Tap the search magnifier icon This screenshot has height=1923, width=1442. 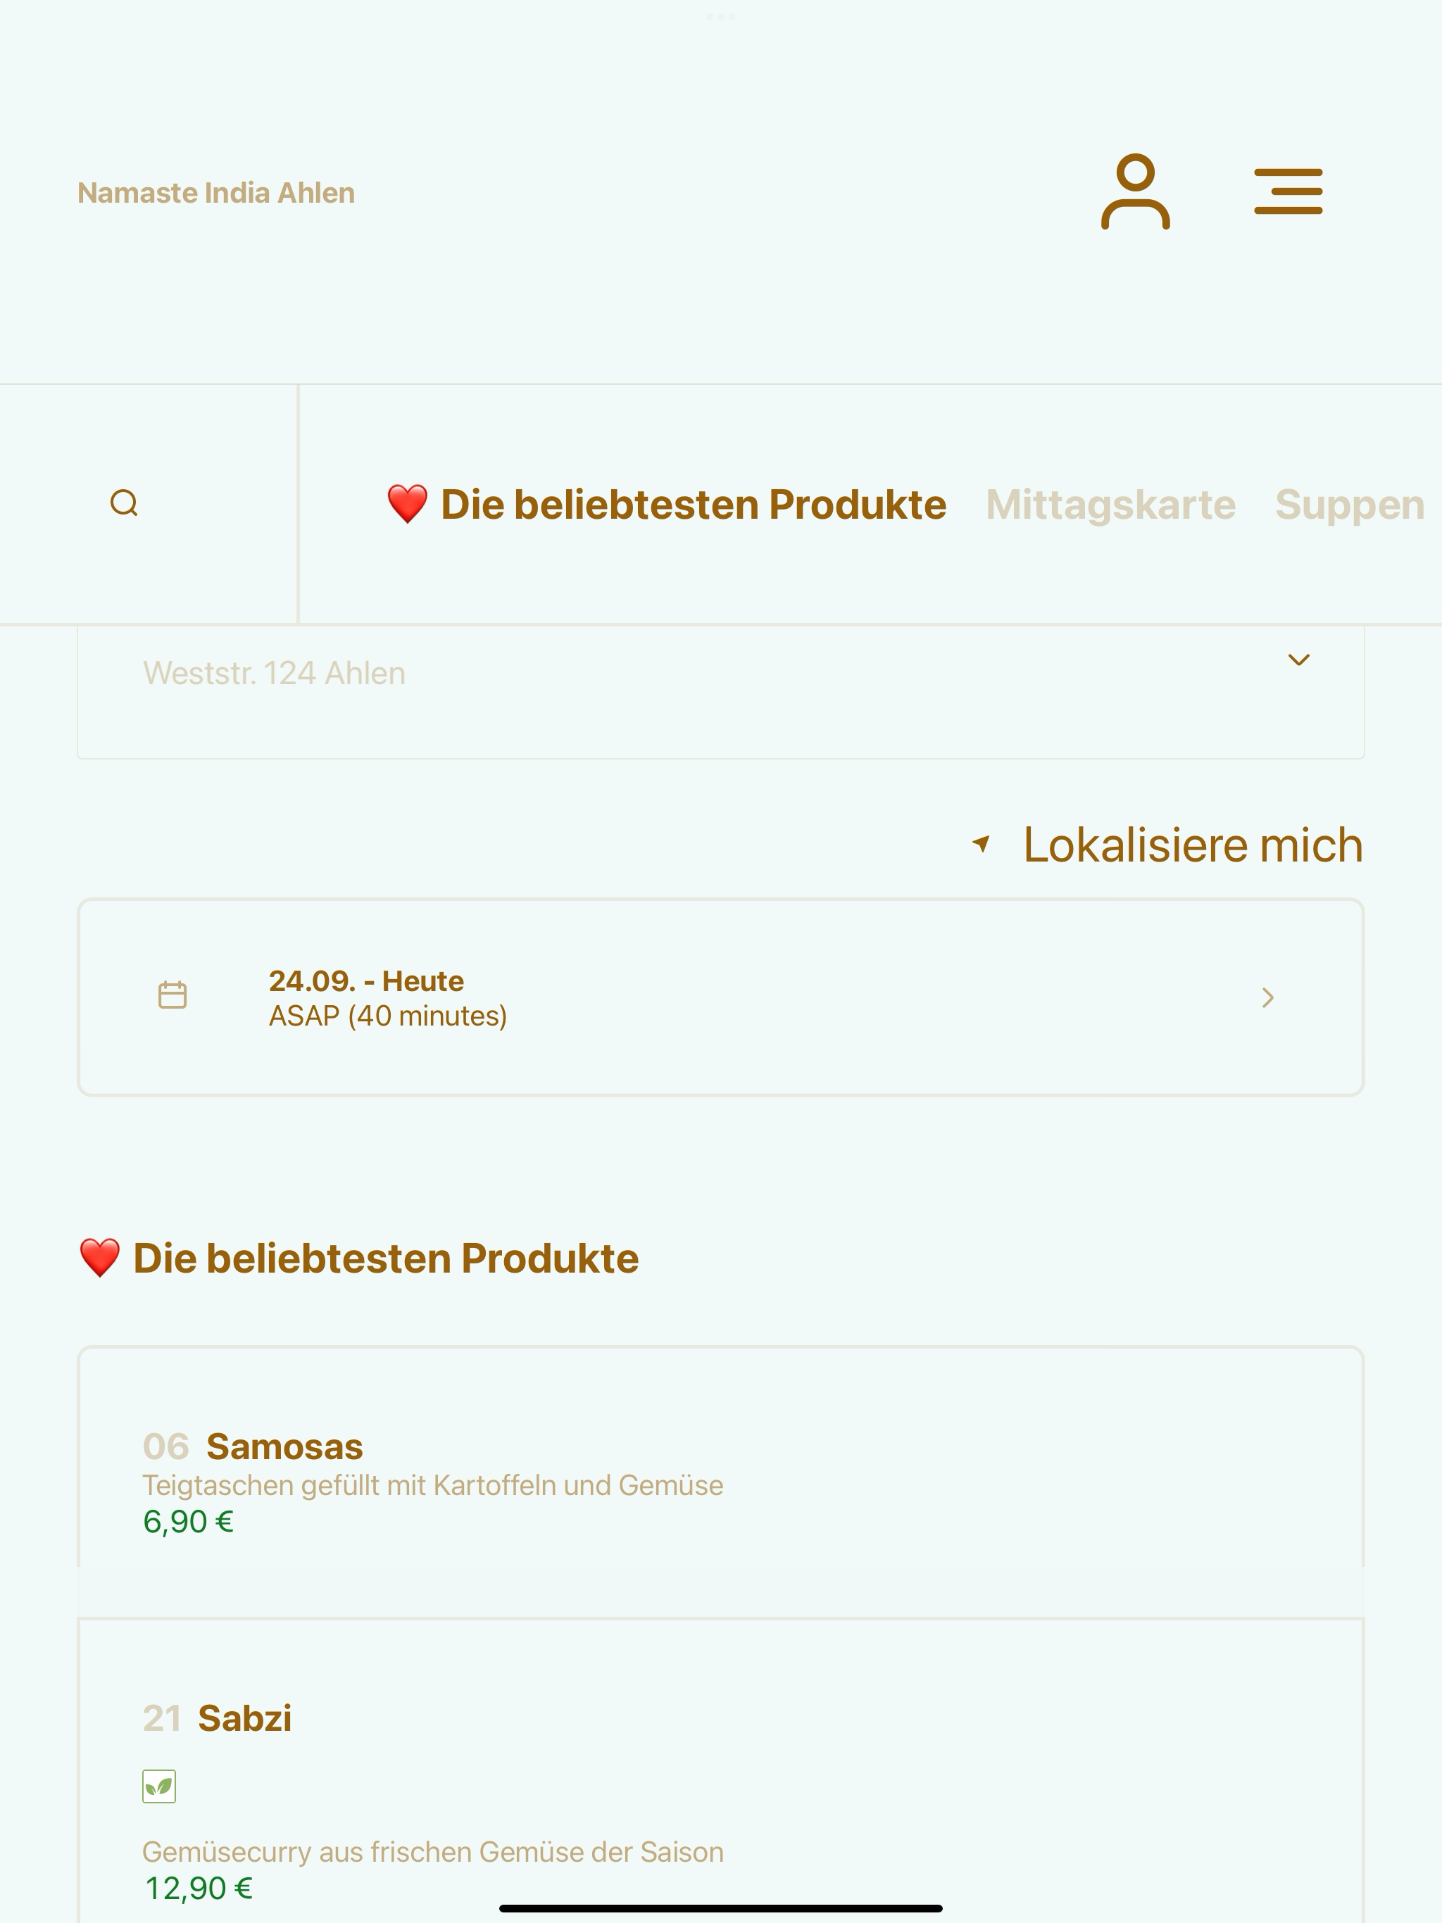(125, 503)
